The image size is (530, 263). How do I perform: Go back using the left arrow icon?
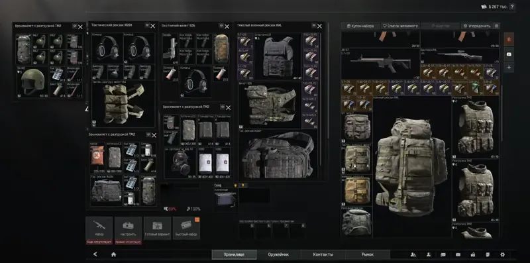pos(95,254)
